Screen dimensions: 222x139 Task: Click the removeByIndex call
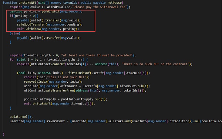tap(53, 82)
